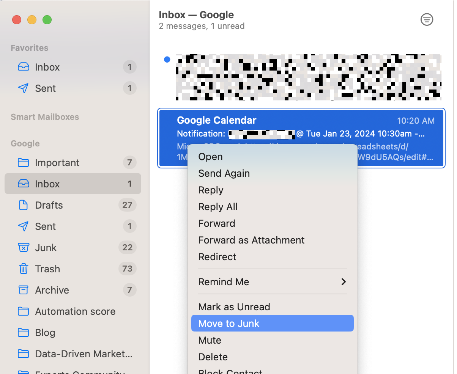Click the Data-Driven Market folder icon
The width and height of the screenshot is (457, 374).
[23, 354]
